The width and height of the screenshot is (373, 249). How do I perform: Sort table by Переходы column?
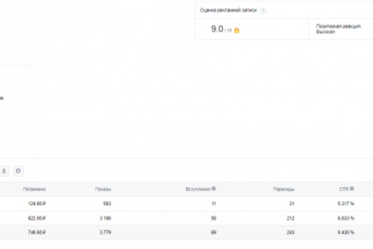(284, 189)
